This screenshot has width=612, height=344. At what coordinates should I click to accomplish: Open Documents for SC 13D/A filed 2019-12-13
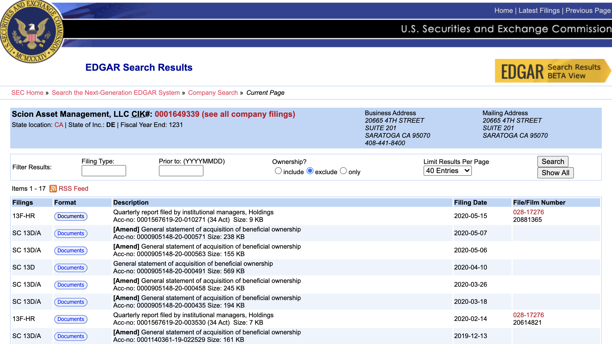71,336
